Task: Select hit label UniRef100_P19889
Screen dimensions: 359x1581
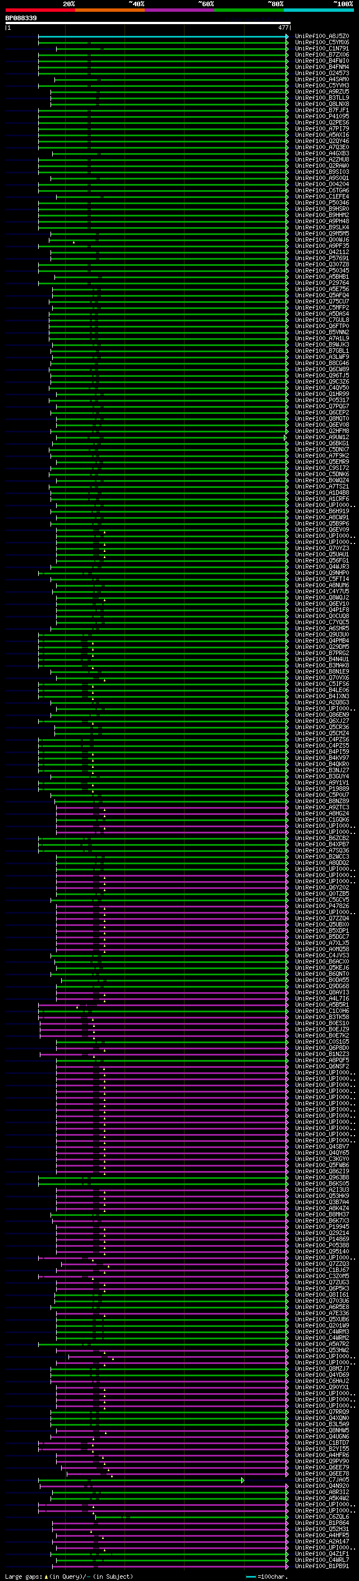Action: tap(322, 789)
